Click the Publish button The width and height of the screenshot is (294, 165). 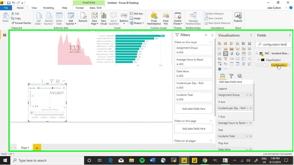coord(238,17)
